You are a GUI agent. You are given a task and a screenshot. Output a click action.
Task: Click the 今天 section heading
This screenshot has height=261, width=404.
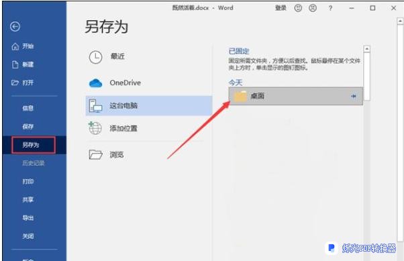pyautogui.click(x=236, y=83)
